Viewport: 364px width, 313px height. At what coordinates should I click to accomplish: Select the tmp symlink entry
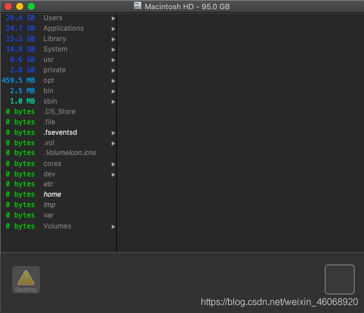49,205
